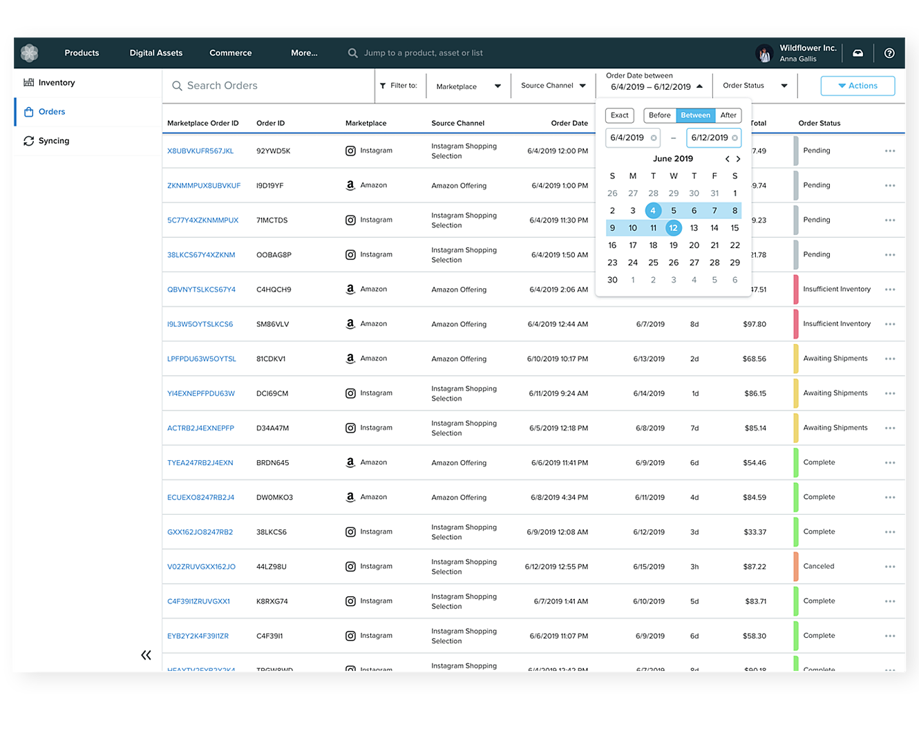The height and width of the screenshot is (729, 919).
Task: Click the Search Orders magnifier icon
Action: (177, 86)
